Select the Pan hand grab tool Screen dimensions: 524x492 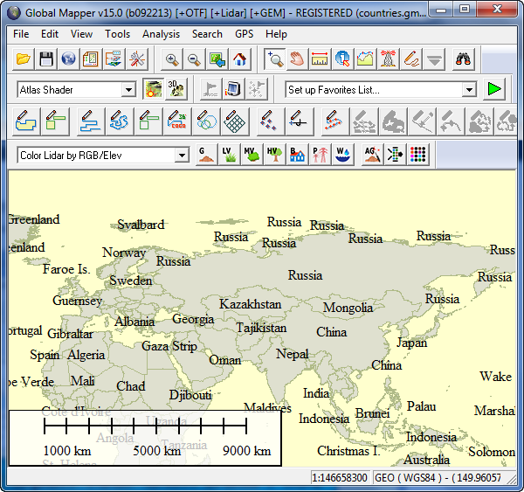click(298, 59)
